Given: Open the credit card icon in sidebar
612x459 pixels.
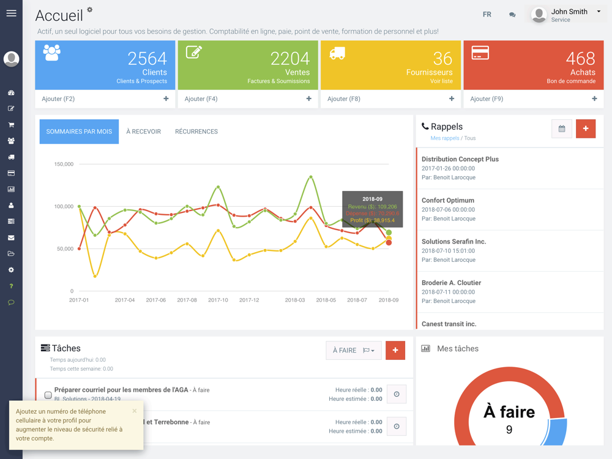Looking at the screenshot, I should point(11,173).
